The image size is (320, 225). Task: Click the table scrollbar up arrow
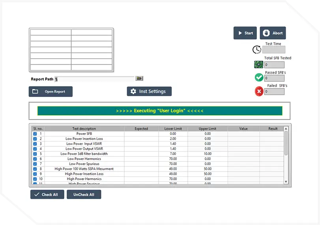[286, 129]
